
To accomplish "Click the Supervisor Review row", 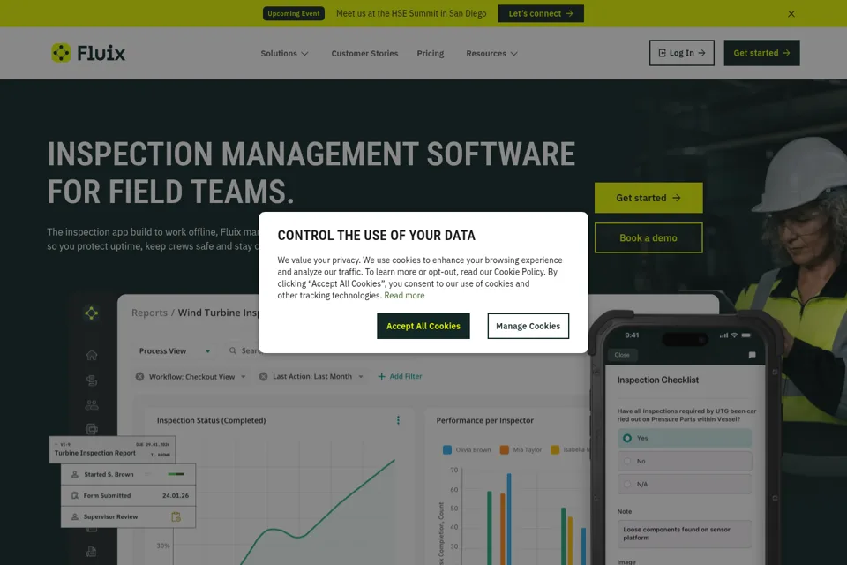I will [128, 516].
